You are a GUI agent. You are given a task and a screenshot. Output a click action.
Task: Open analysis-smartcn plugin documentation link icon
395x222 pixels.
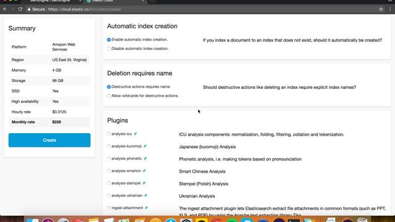pos(144,171)
